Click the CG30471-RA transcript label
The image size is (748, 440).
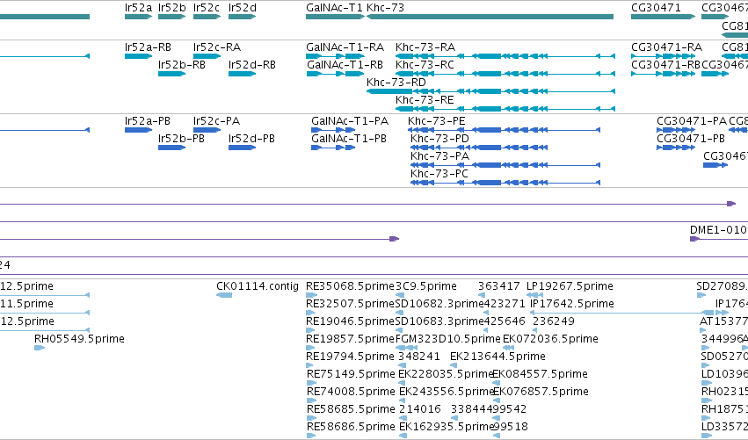[667, 47]
